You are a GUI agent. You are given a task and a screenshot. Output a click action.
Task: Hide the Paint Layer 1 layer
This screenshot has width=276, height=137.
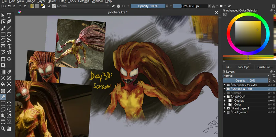click(224, 108)
